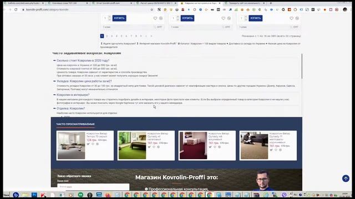Favorite Dynasty 41 салатовый carpet (heart)

[154, 147]
